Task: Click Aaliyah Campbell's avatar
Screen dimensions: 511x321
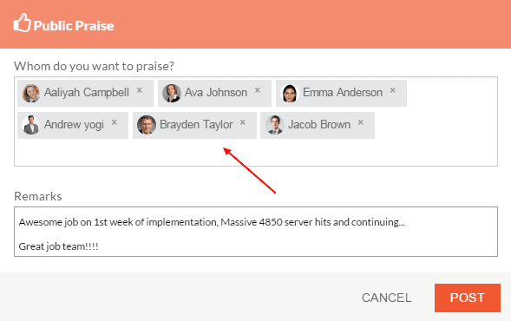Action: [31, 93]
